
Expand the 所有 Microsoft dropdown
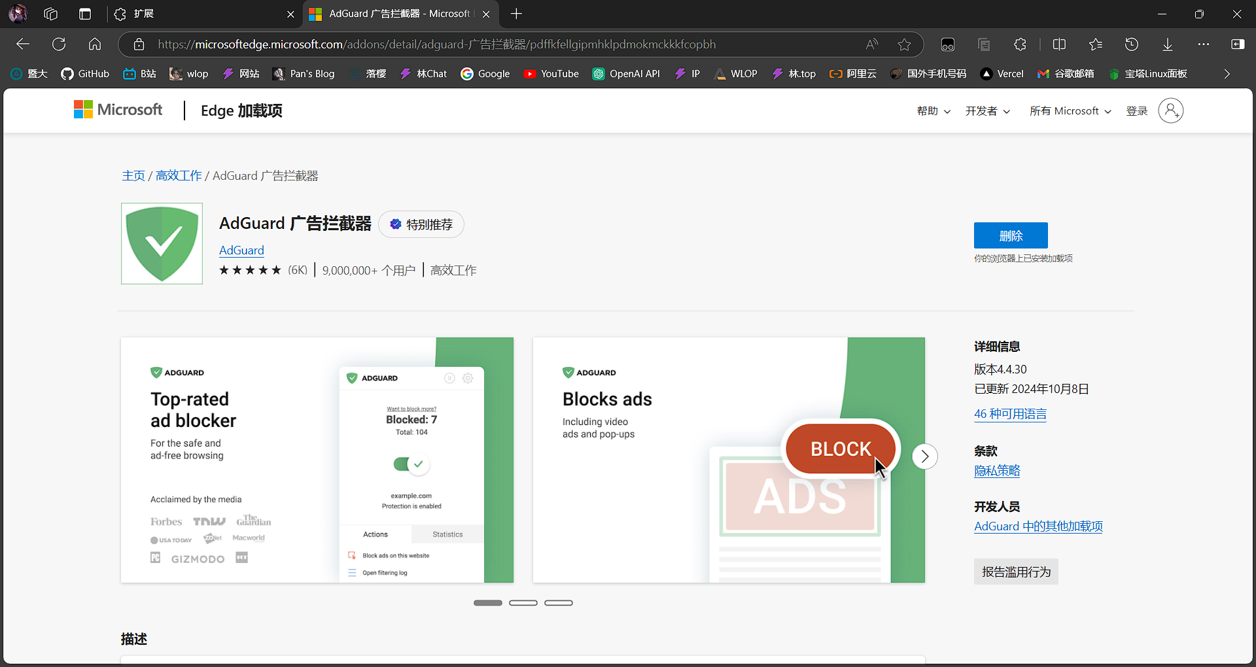[x=1070, y=111]
